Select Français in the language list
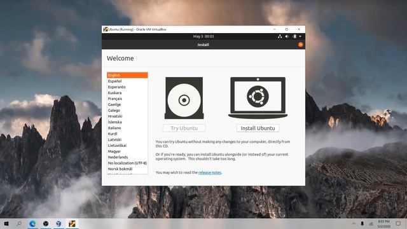The width and height of the screenshot is (407, 229). click(127, 99)
